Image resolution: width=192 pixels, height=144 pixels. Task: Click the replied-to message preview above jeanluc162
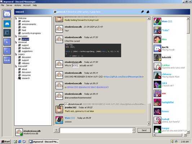pos(105,104)
